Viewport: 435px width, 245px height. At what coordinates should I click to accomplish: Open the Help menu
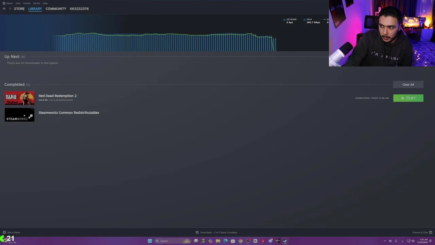tap(45, 3)
